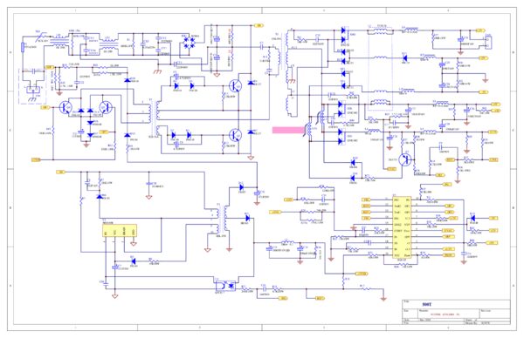Click the two-pin output connector at top right
The width and height of the screenshot is (524, 338).
(x=487, y=42)
